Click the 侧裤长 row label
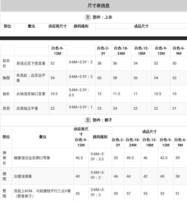Image resolution: width=187 pixels, height=201 pixels. tap(4, 158)
